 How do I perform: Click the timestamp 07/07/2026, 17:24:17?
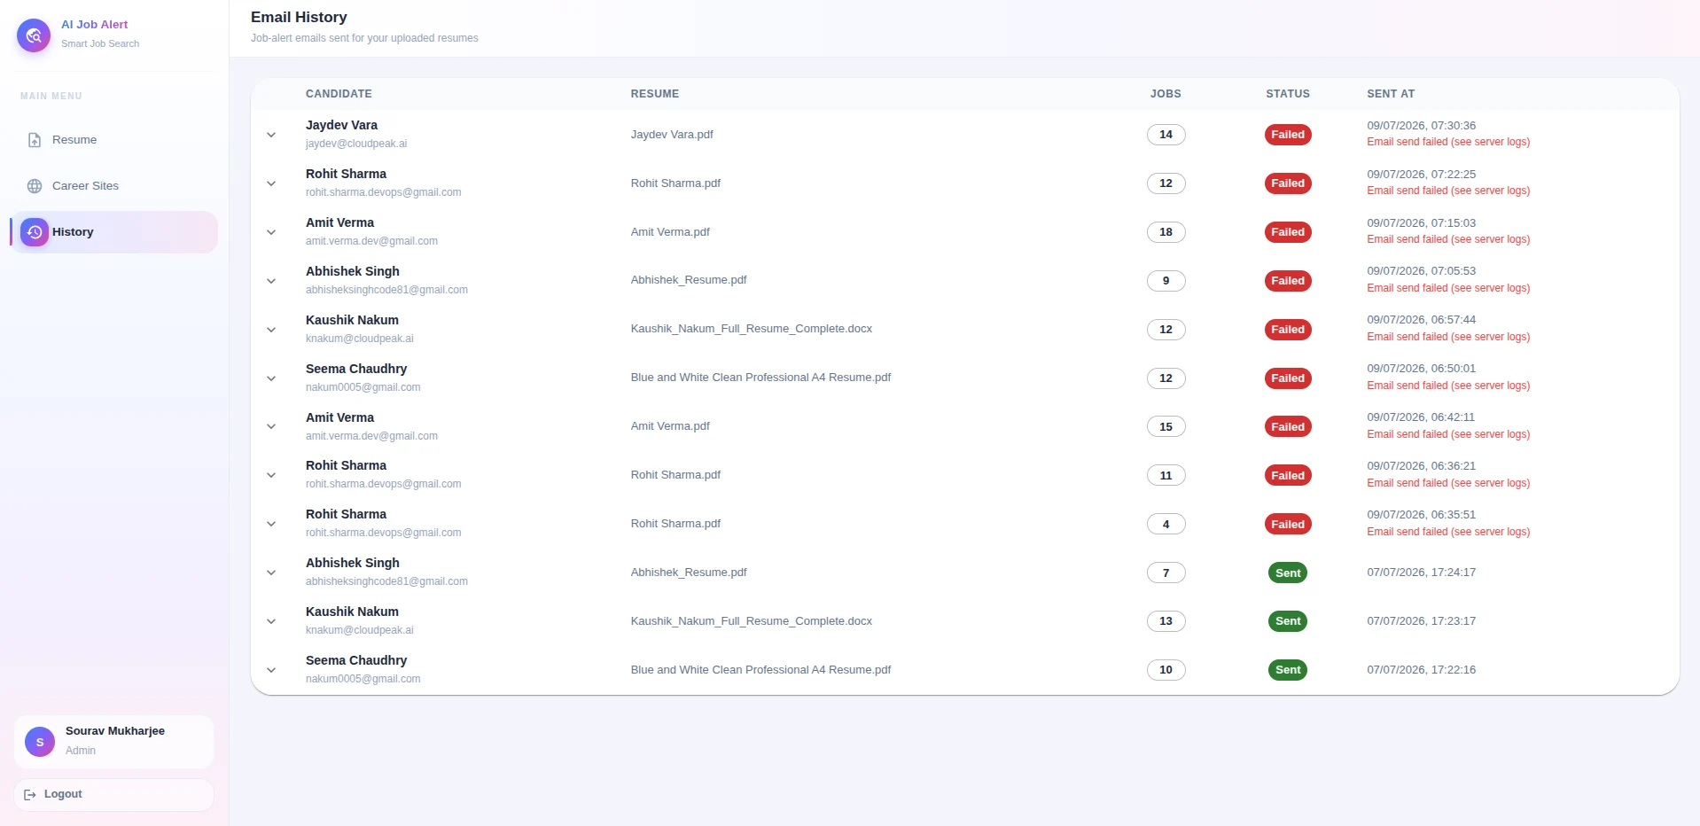tap(1421, 573)
